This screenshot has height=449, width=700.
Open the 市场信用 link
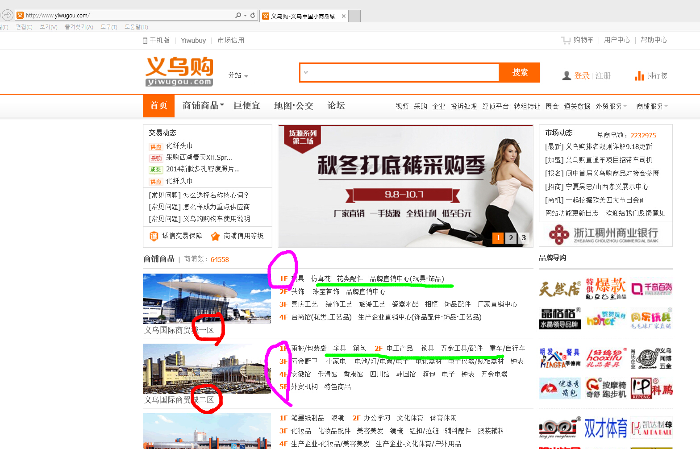tap(231, 40)
